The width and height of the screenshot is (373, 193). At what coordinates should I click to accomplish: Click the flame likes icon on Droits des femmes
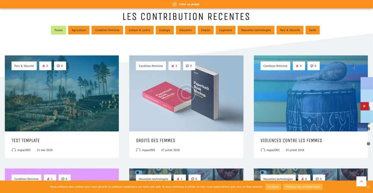pyautogui.click(x=173, y=66)
